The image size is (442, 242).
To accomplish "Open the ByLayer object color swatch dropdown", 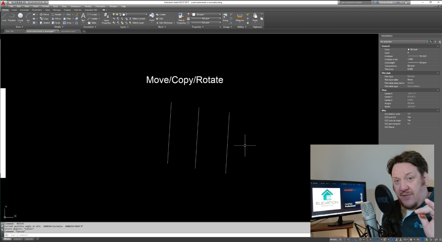I will coord(206,14).
